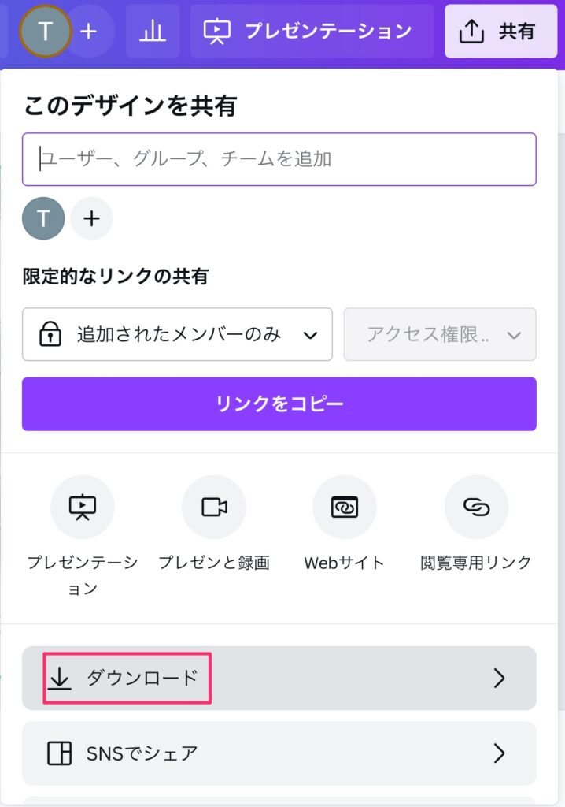Screen dimensions: 565x807
Task: Open the SNSでシェア menu item
Action: (x=279, y=753)
